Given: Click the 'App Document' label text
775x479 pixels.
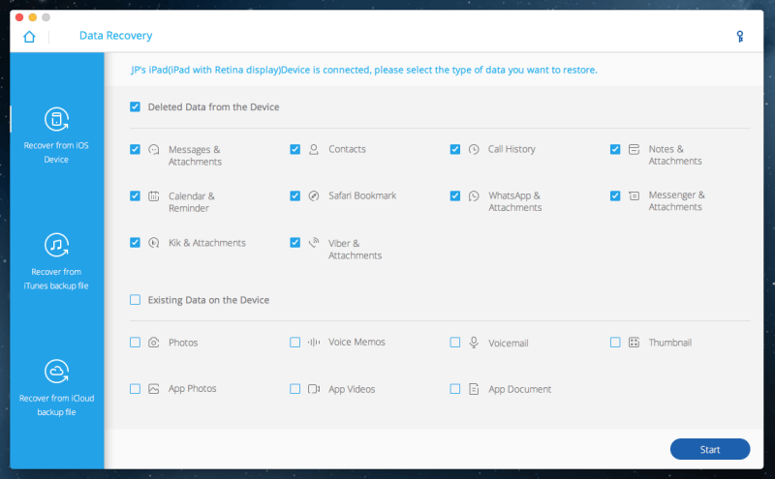Looking at the screenshot, I should (519, 389).
